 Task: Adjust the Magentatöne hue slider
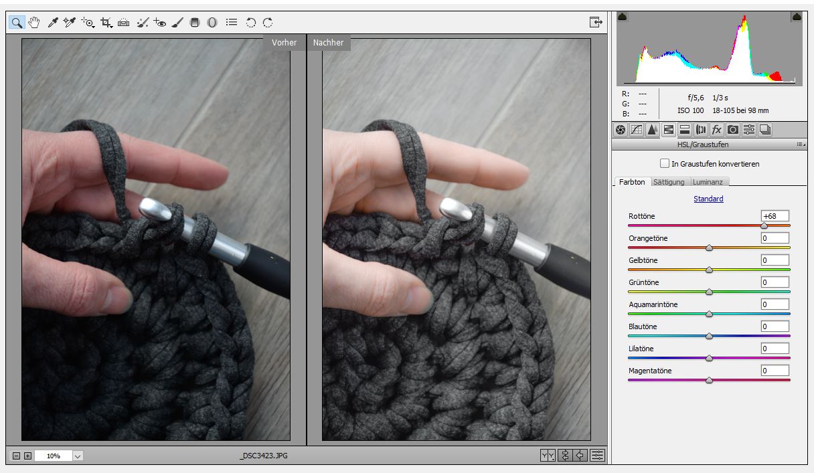(x=709, y=381)
